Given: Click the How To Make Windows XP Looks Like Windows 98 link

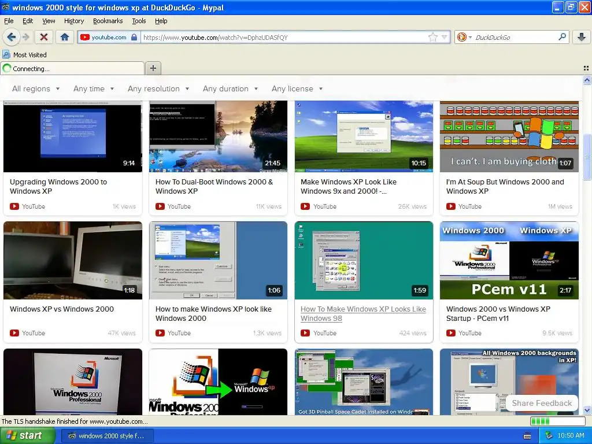Looking at the screenshot, I should coord(363,313).
